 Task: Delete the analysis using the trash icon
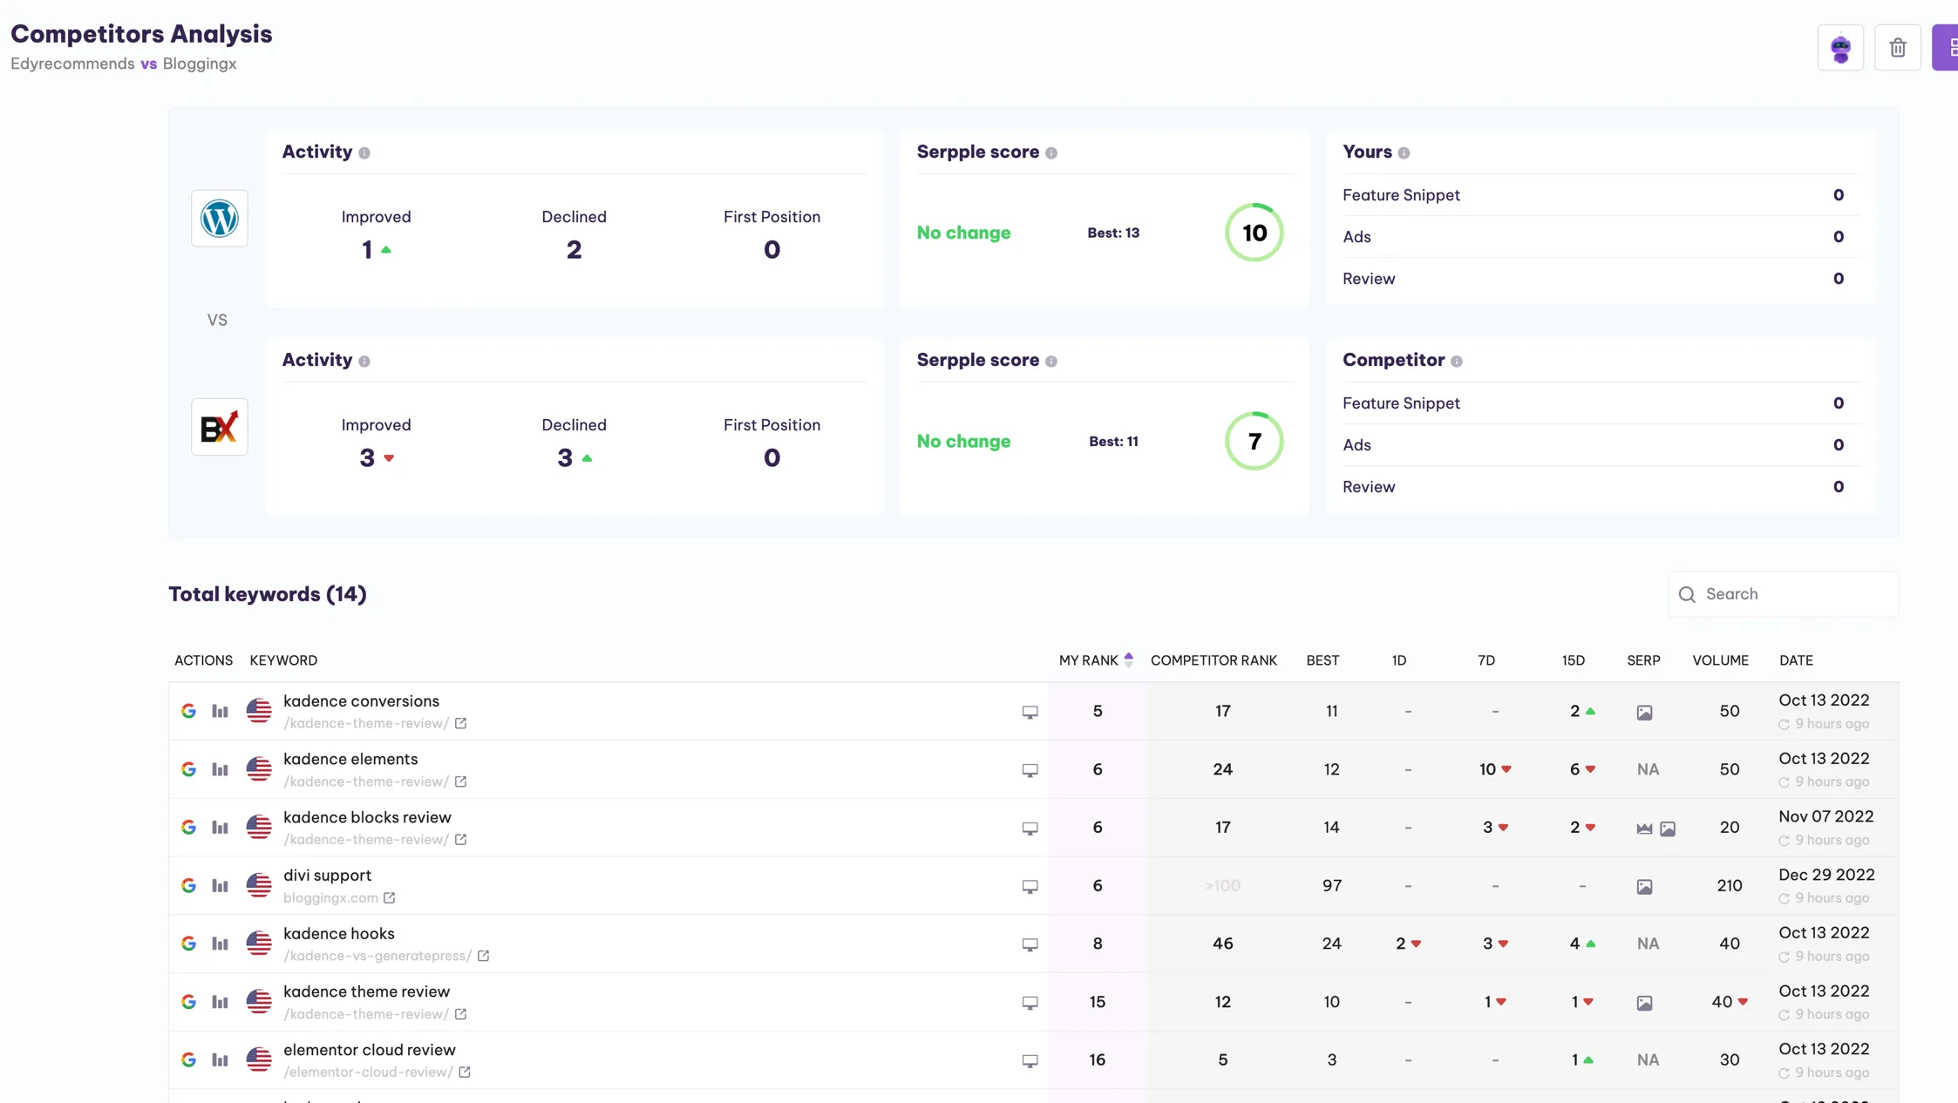click(x=1898, y=48)
